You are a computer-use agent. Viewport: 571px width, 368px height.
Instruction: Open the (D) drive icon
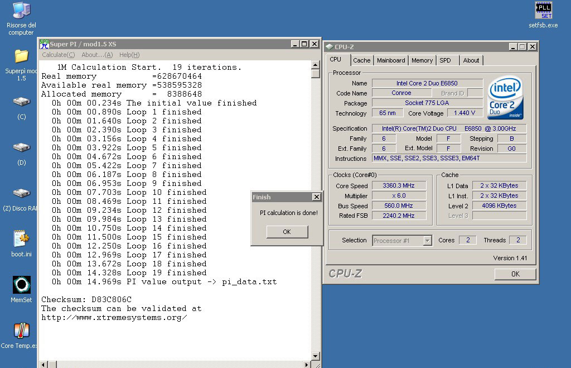[22, 147]
